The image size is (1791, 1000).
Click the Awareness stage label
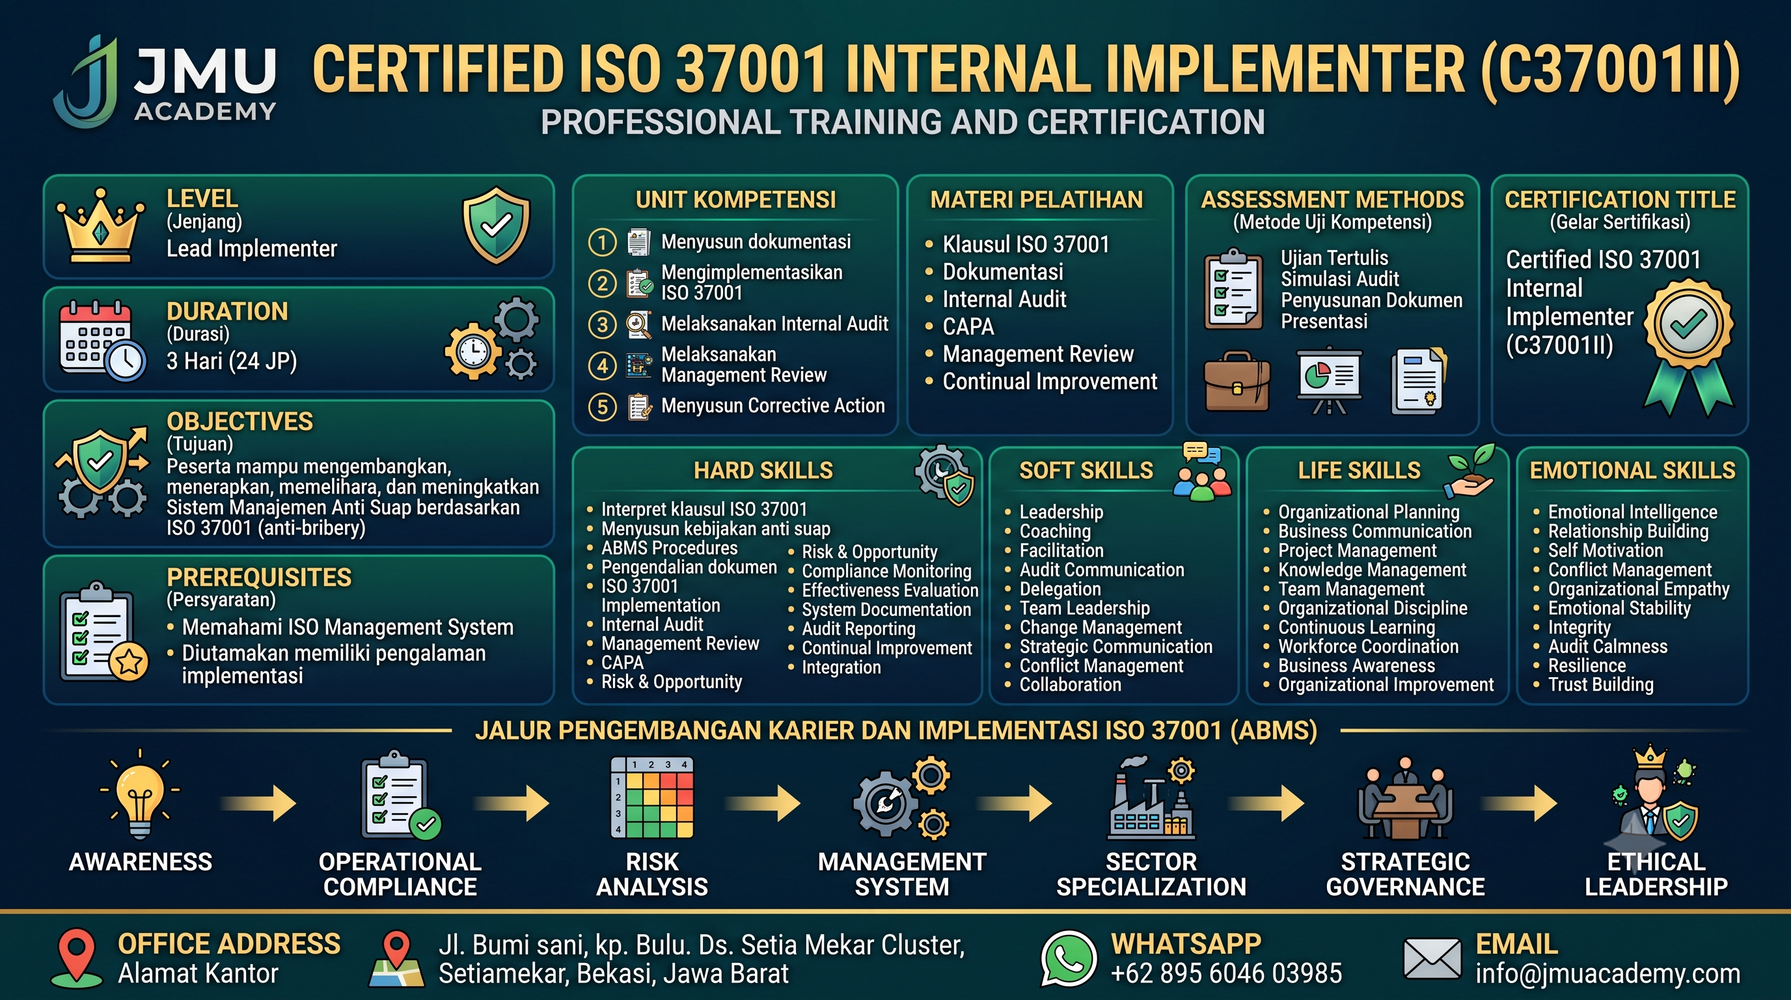point(141,863)
